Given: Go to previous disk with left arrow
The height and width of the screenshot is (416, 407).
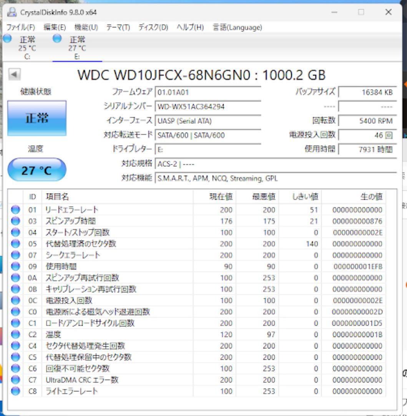Looking at the screenshot, I should click(x=14, y=74).
